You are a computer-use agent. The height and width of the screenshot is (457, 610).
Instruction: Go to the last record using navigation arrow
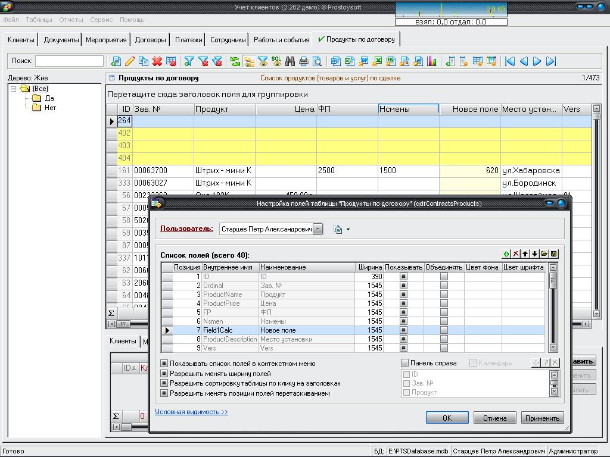551,61
